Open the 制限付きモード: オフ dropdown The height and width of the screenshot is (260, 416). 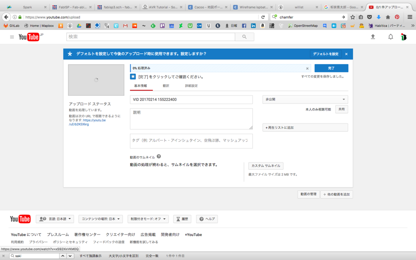pos(148,219)
